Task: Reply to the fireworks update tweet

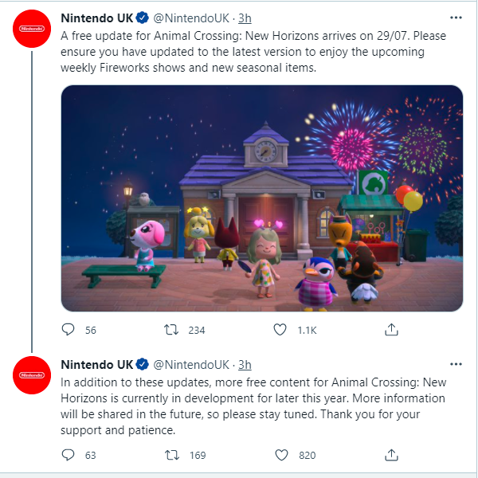Action: (68, 330)
